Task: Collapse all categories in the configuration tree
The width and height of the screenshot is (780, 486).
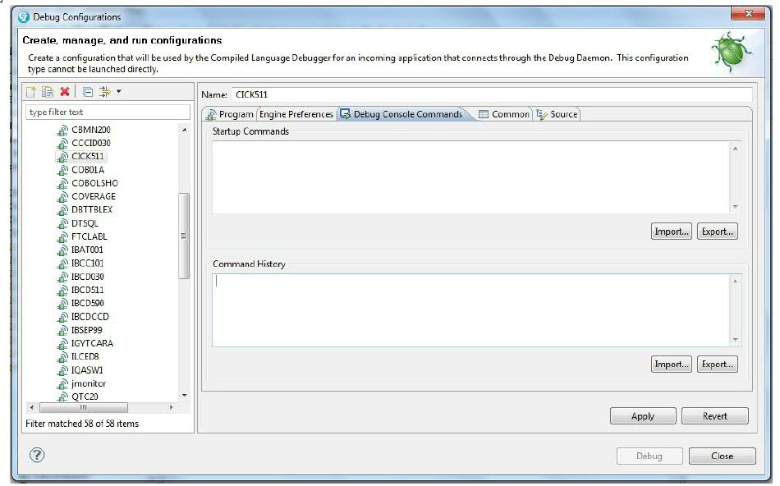Action: [88, 92]
